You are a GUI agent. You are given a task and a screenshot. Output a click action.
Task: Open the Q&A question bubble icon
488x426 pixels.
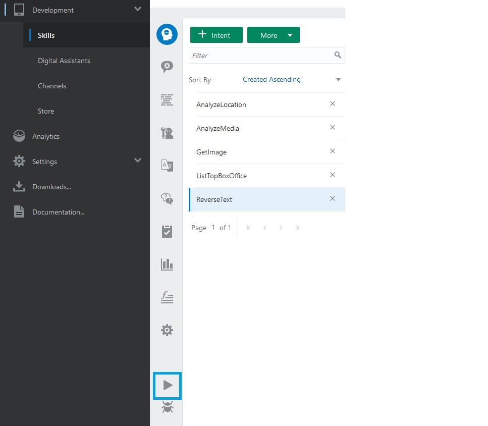coord(167,198)
